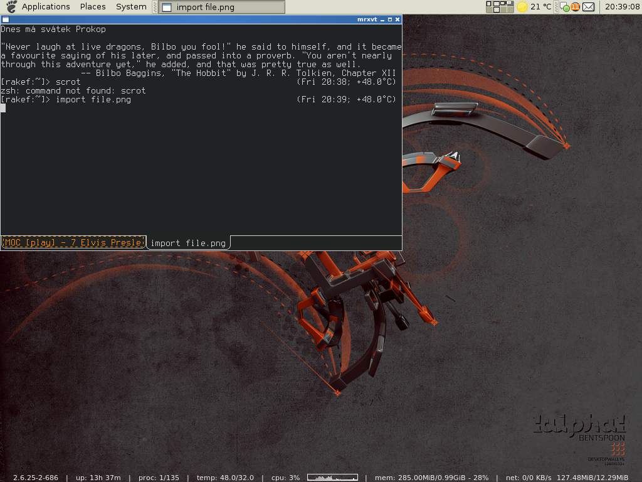The width and height of the screenshot is (642, 482).
Task: Click 'up: 13h 37m' uptime status
Action: point(98,478)
